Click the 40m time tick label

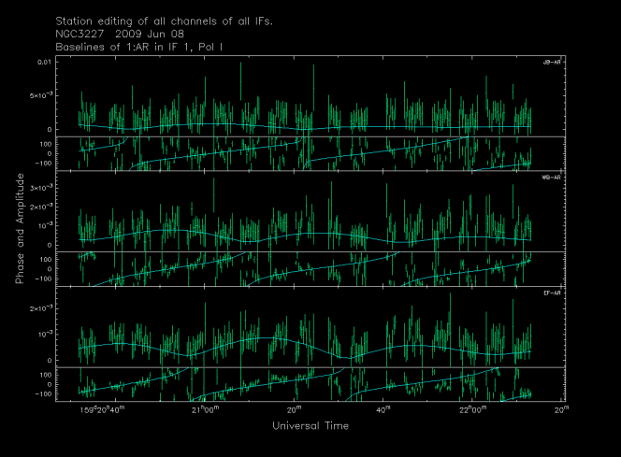coord(383,409)
